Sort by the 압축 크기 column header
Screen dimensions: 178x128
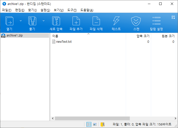[x=138, y=36]
